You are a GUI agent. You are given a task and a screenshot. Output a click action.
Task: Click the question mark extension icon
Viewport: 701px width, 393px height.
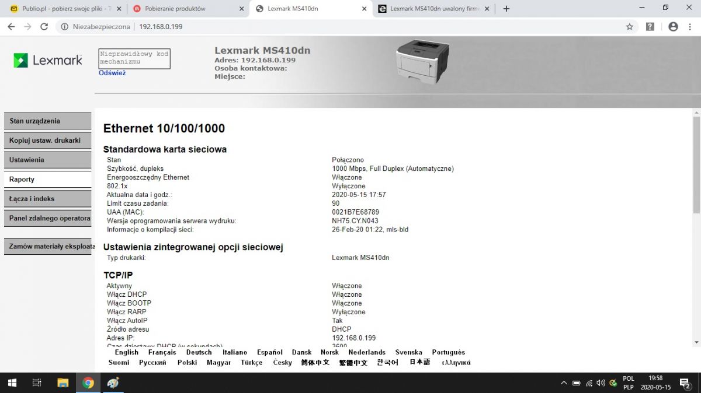(650, 27)
